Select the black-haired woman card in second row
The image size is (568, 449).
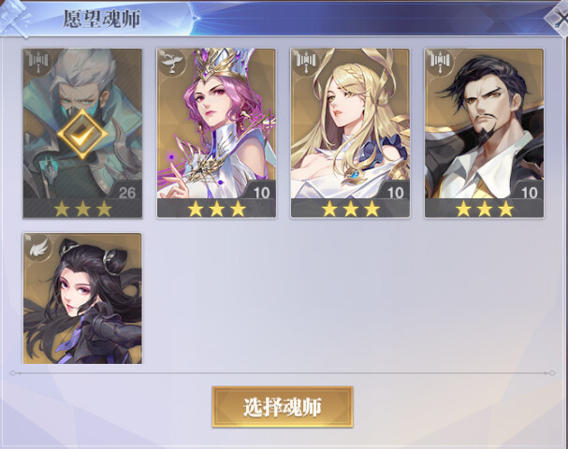pos(82,298)
